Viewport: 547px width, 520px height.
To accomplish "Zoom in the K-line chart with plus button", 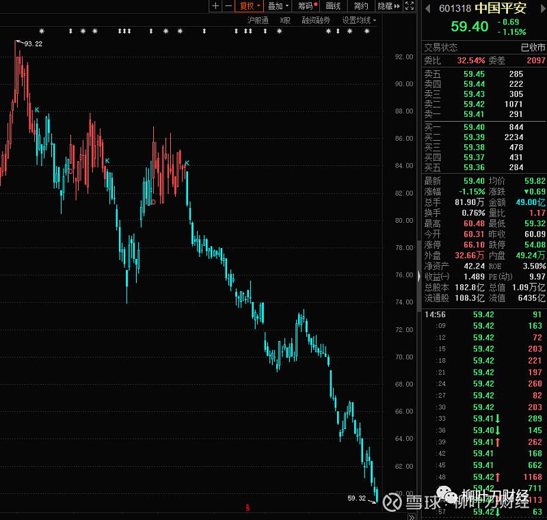I will pyautogui.click(x=215, y=6).
